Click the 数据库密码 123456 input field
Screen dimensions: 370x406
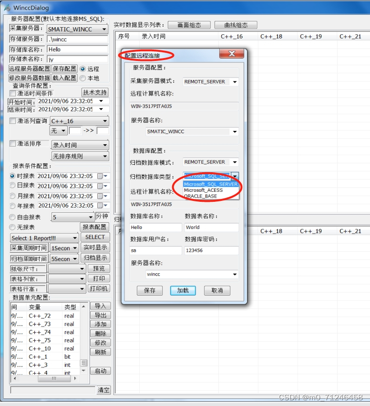(211, 250)
